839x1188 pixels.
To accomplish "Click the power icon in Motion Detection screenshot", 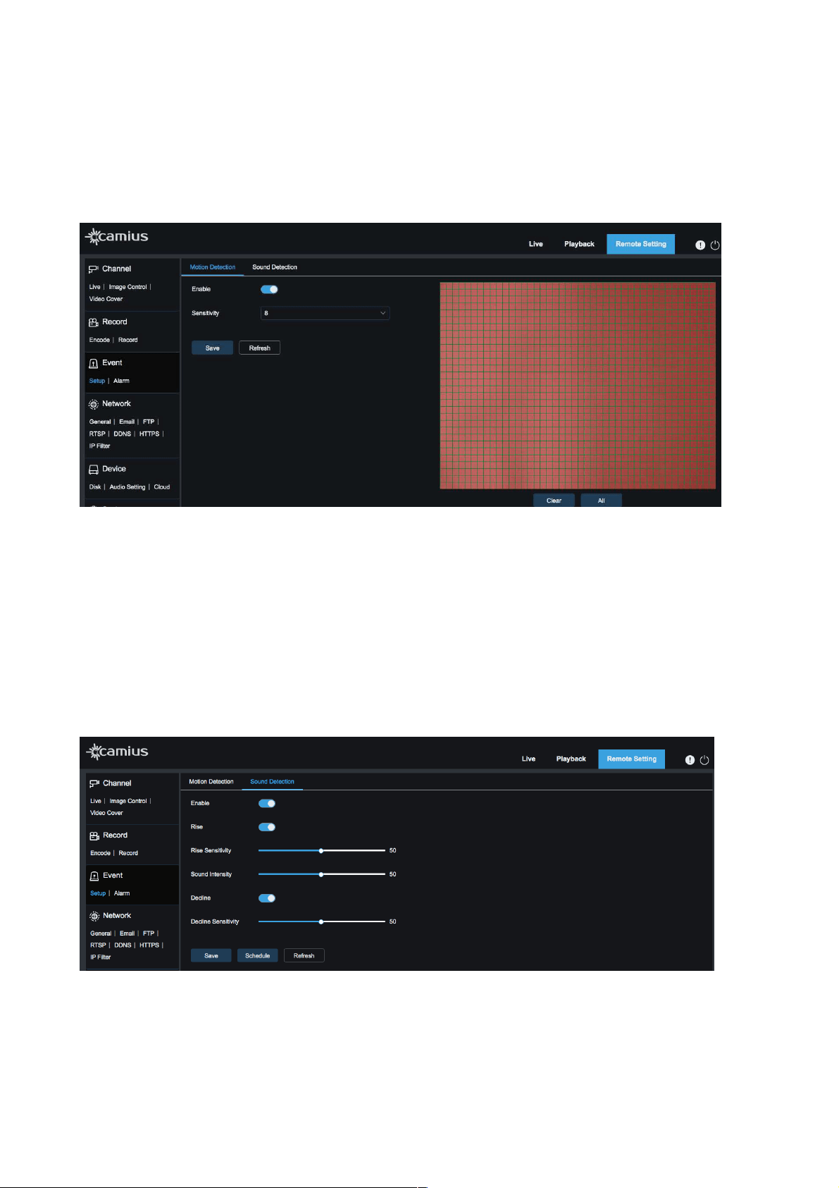I will [x=715, y=245].
